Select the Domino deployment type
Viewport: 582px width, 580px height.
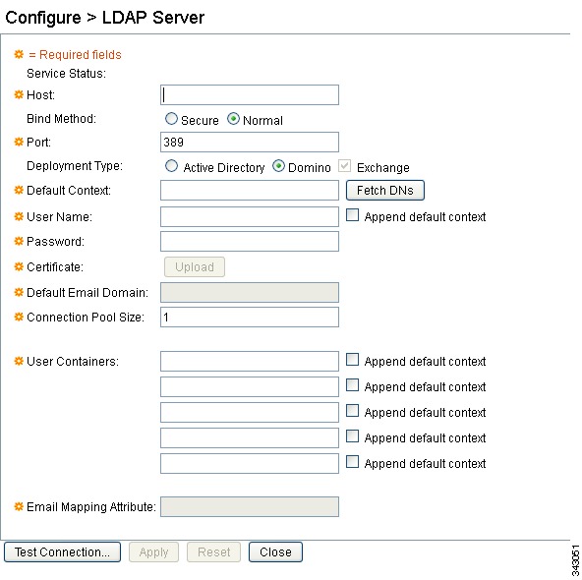278,166
